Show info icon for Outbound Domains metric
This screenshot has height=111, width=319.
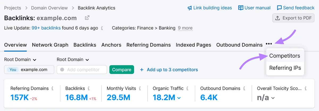click(244, 88)
